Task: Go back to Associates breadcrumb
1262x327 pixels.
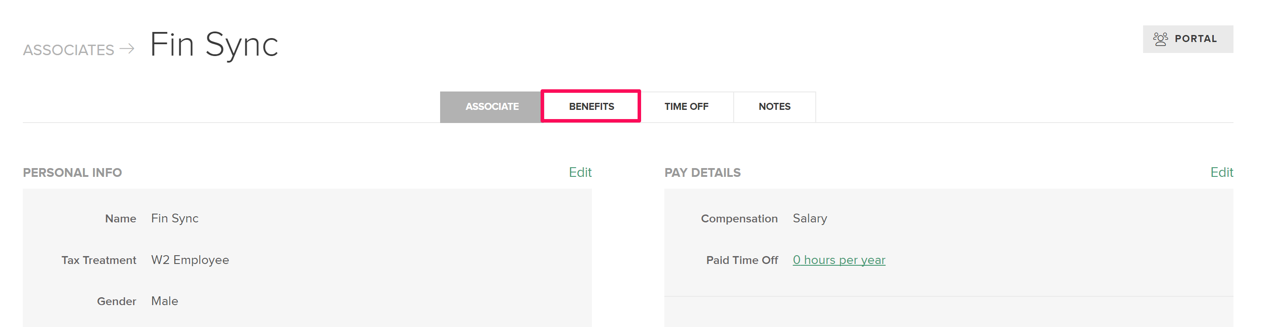Action: point(68,50)
